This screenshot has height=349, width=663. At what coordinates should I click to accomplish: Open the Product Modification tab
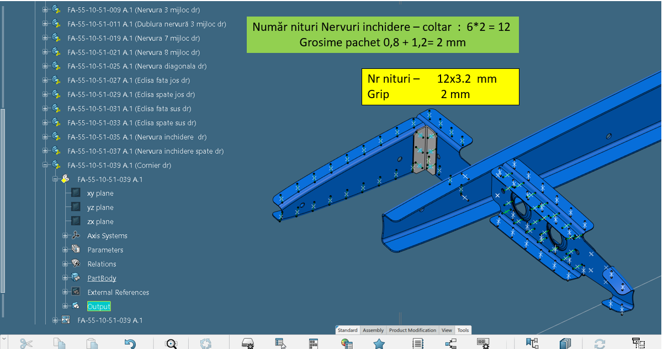pyautogui.click(x=412, y=330)
